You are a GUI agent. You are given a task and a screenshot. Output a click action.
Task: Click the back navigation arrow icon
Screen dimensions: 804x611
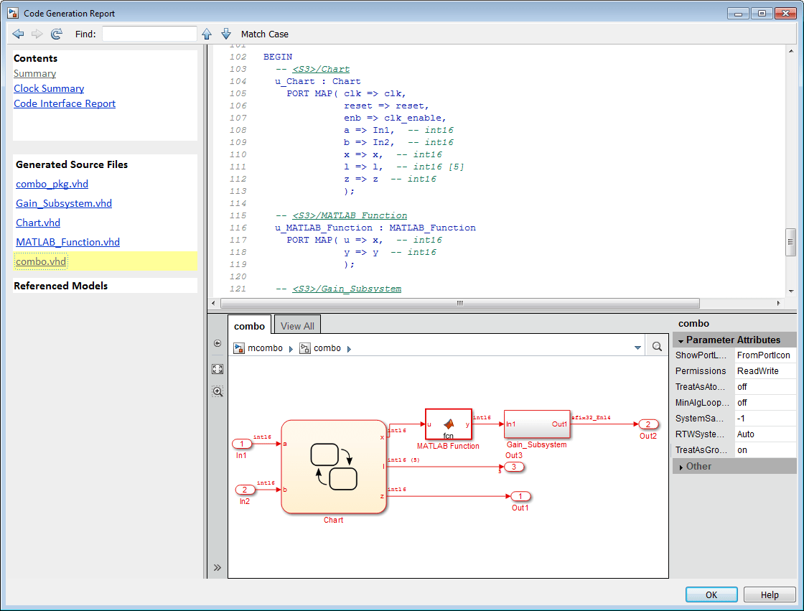click(19, 34)
